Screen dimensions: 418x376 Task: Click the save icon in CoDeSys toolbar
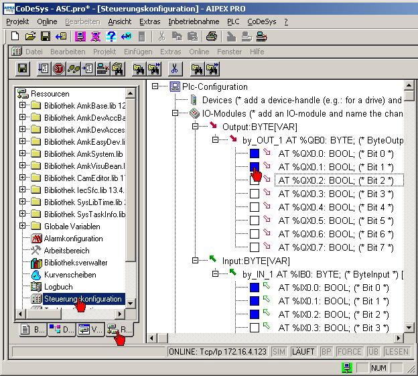tap(23, 69)
